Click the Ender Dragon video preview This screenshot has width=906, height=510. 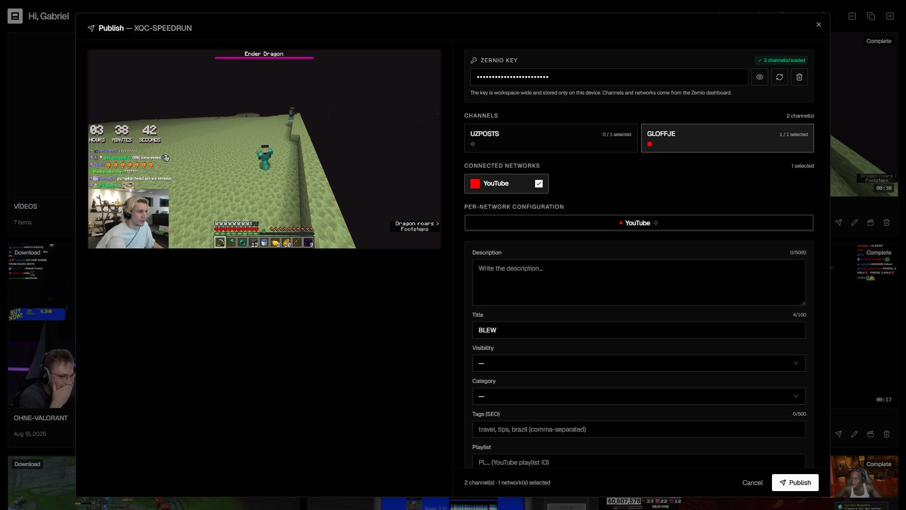264,149
